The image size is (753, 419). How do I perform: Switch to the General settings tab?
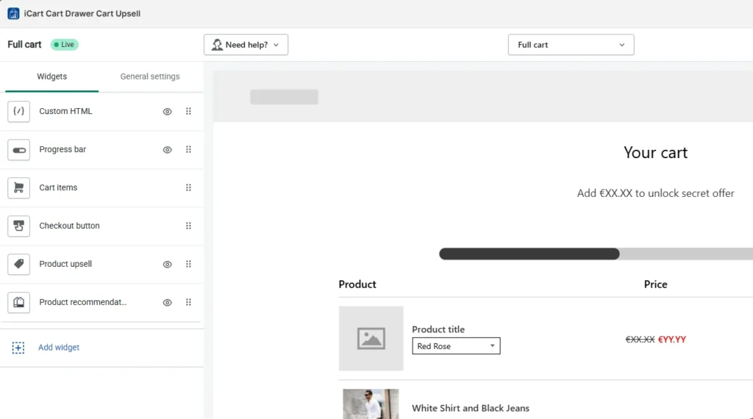(x=150, y=76)
